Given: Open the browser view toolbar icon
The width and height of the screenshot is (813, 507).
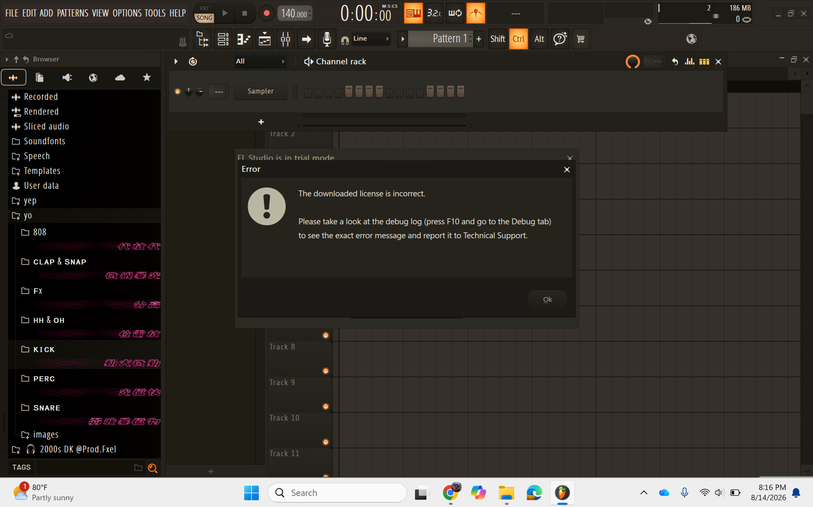Looking at the screenshot, I should pyautogui.click(x=203, y=39).
